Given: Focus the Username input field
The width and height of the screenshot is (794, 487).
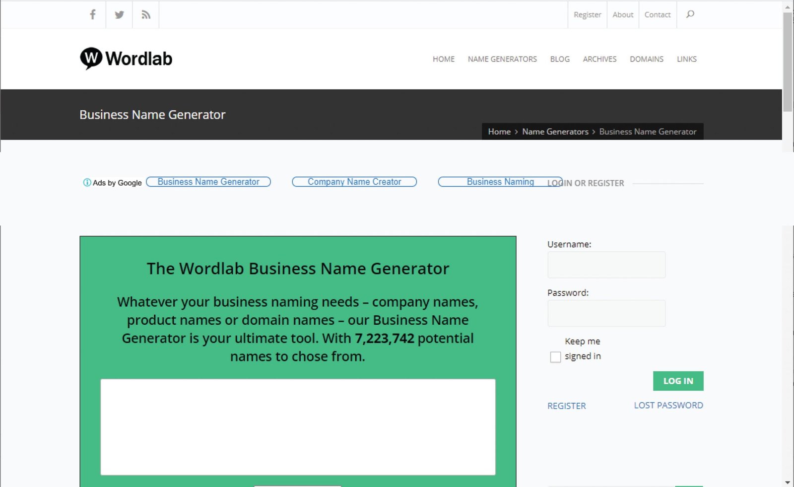Looking at the screenshot, I should point(606,265).
